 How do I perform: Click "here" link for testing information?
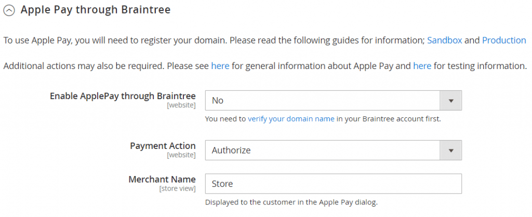422,66
